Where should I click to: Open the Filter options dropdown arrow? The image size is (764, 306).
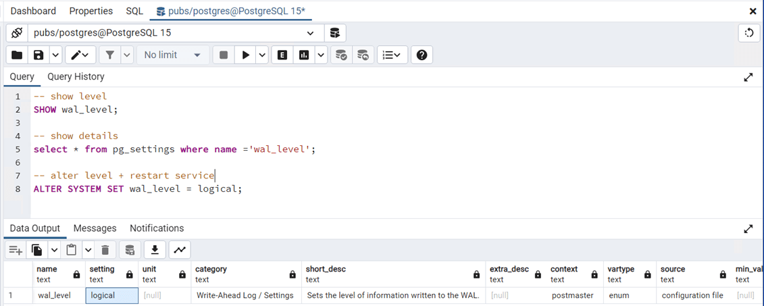tap(127, 55)
